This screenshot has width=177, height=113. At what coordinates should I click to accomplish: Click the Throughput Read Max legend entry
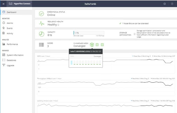[x=140, y=78]
